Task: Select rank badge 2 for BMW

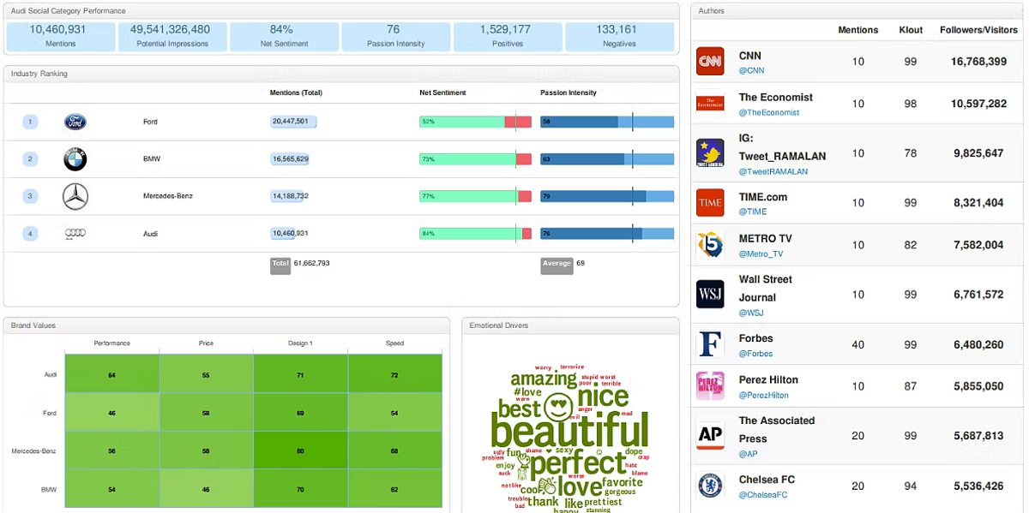Action: click(30, 159)
